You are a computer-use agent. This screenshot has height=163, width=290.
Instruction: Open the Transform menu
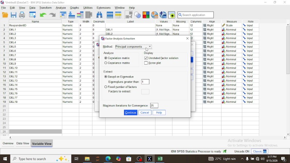tap(46, 8)
